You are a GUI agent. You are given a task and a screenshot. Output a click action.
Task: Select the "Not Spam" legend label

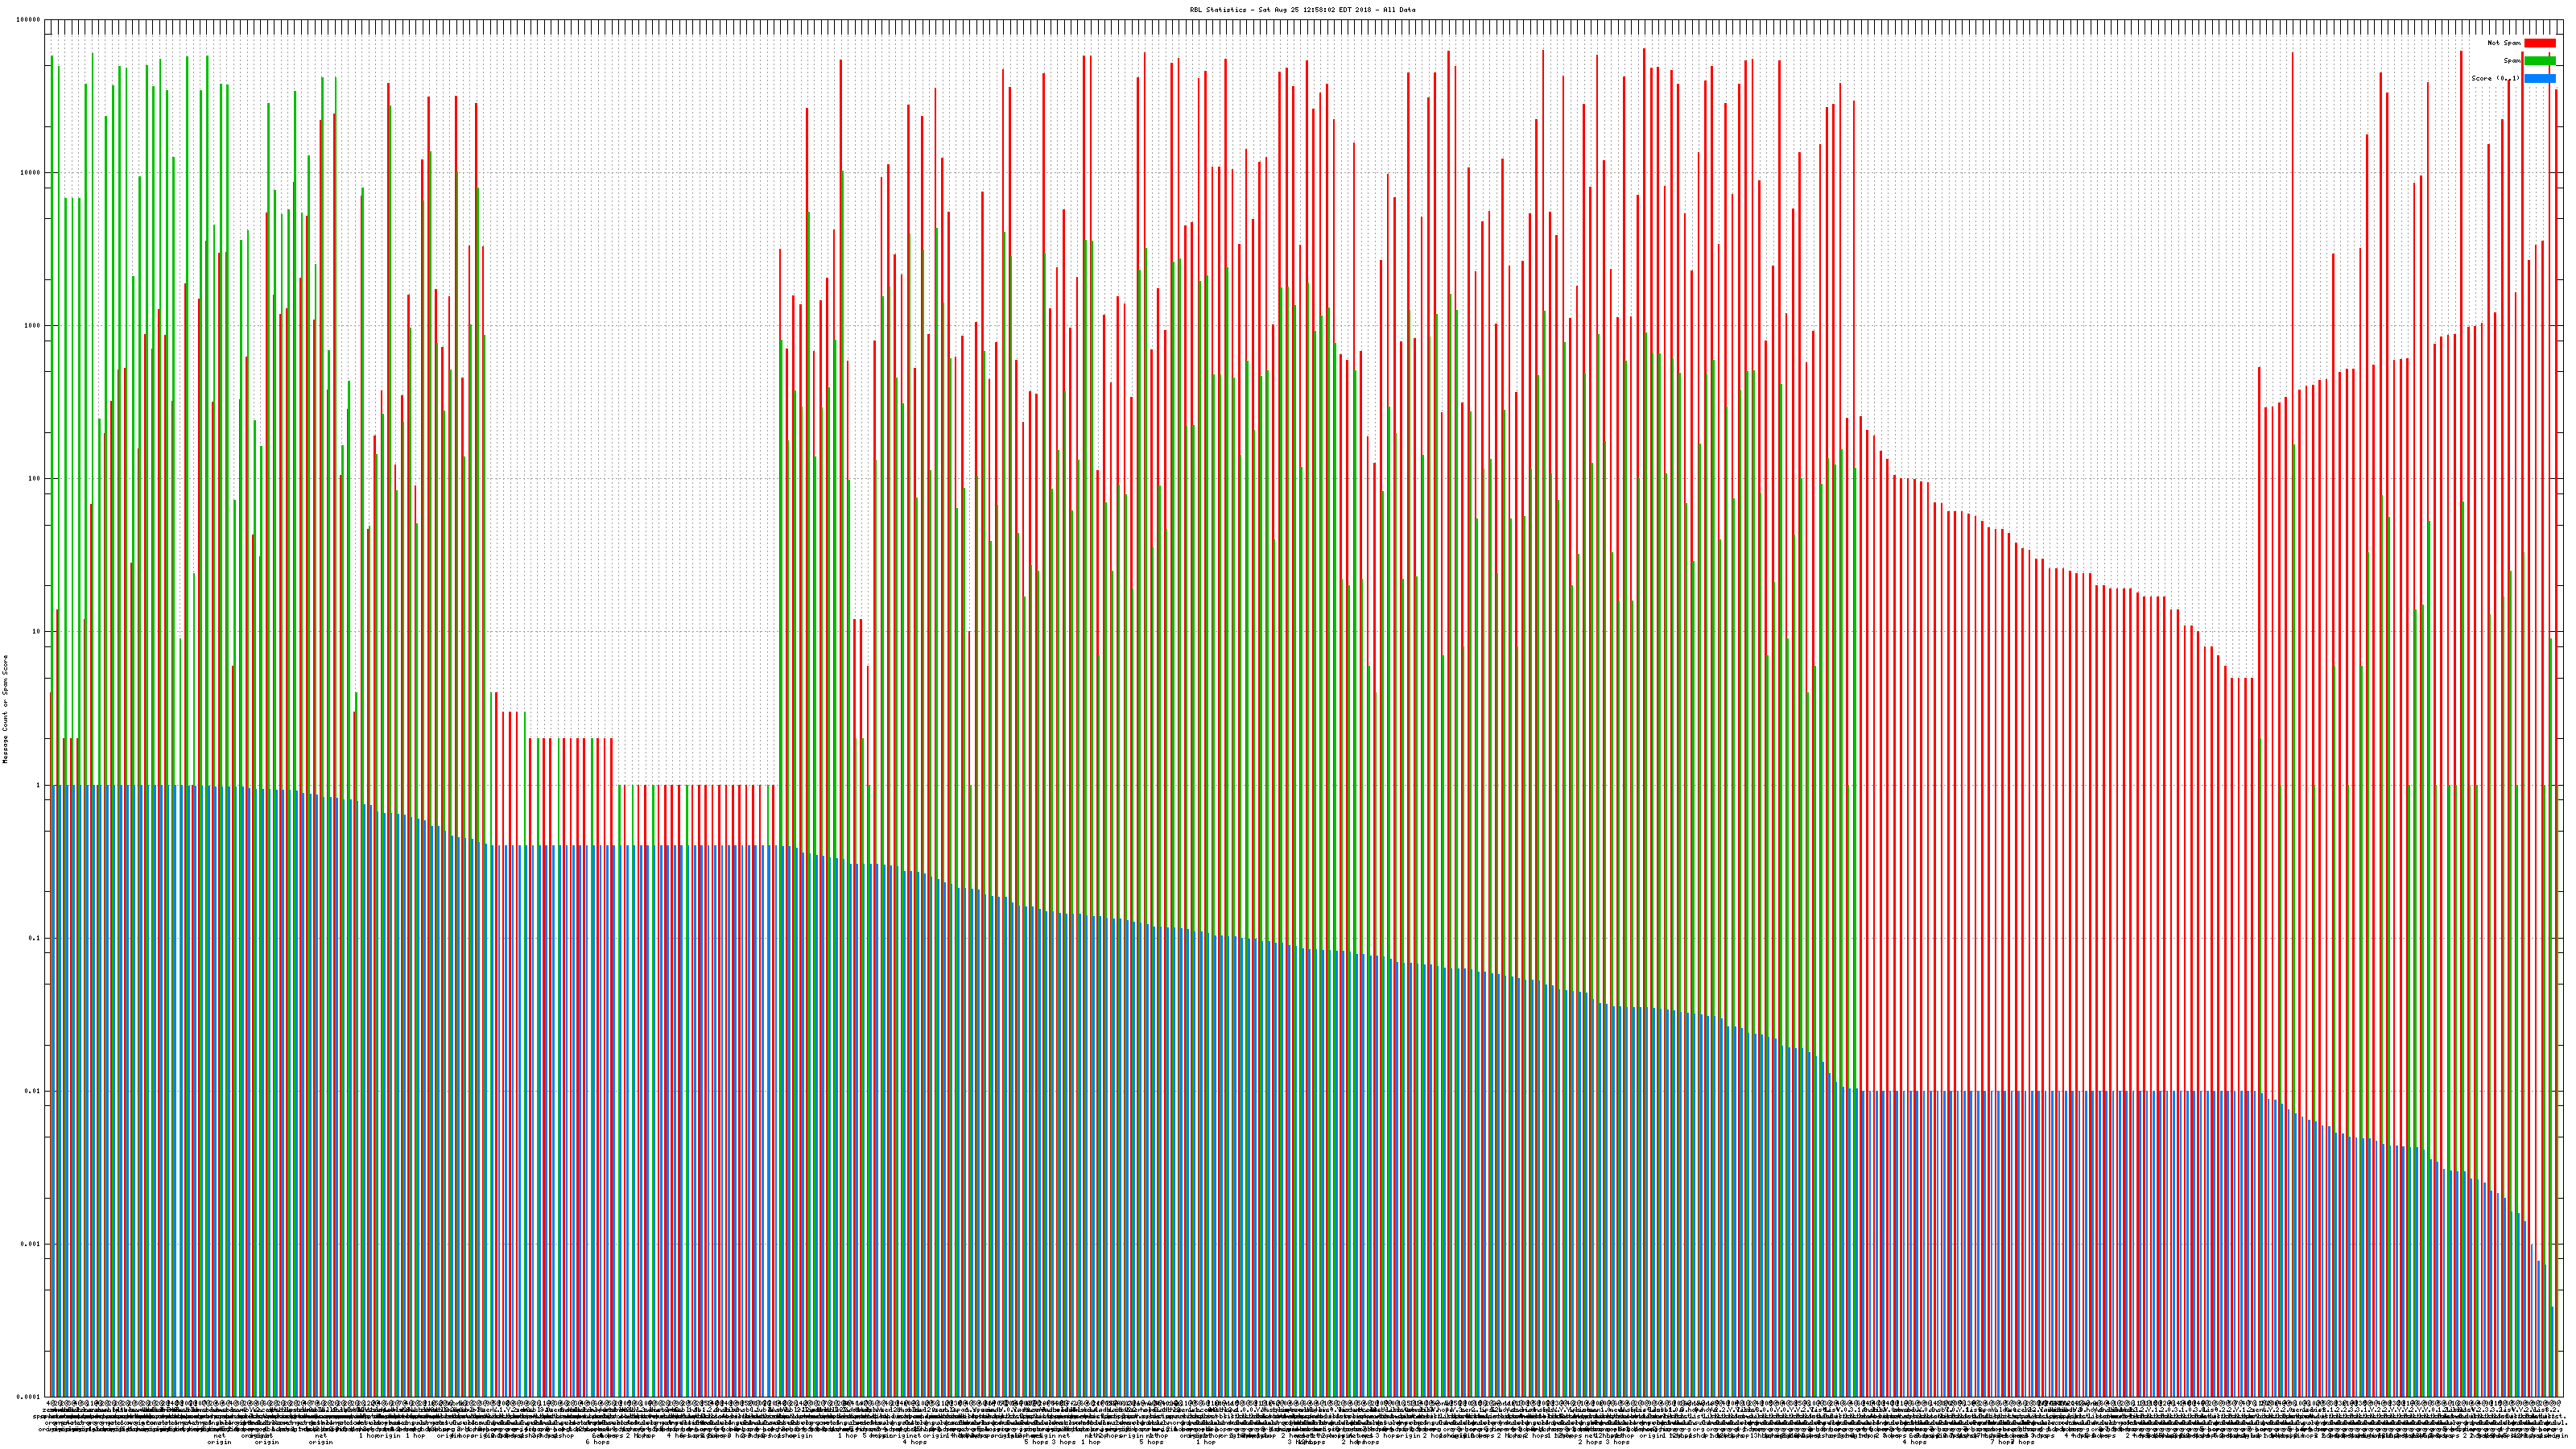click(2504, 43)
